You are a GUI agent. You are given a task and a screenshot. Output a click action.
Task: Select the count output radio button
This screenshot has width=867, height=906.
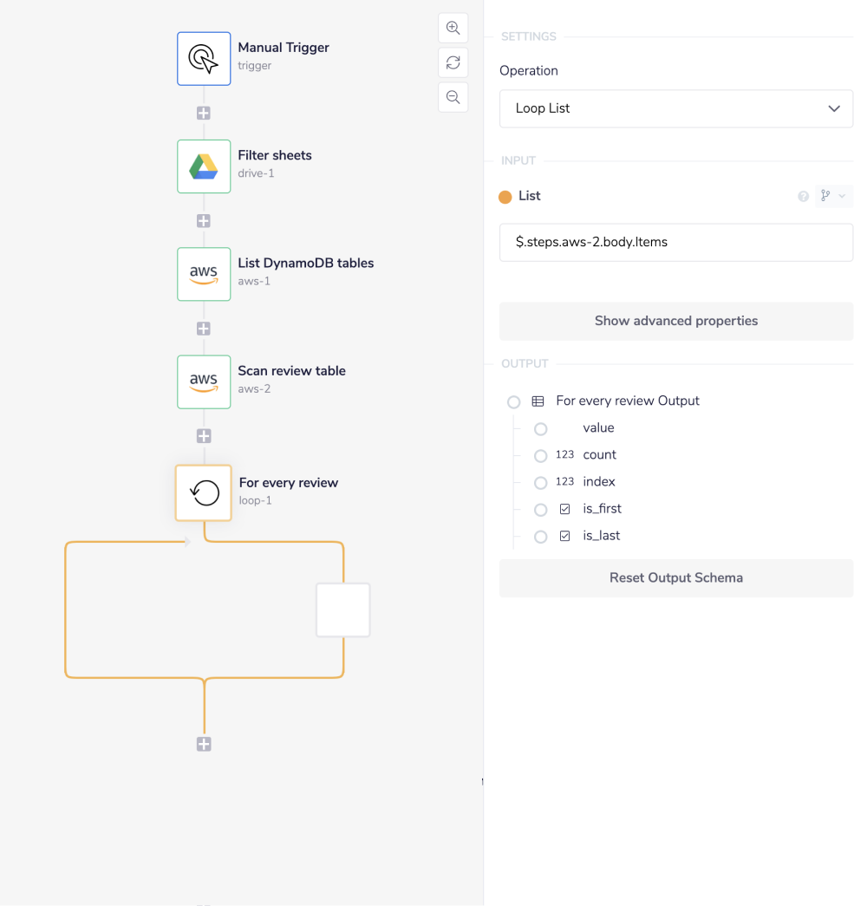pyautogui.click(x=540, y=456)
